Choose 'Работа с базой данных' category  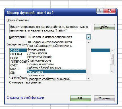coord(57,68)
